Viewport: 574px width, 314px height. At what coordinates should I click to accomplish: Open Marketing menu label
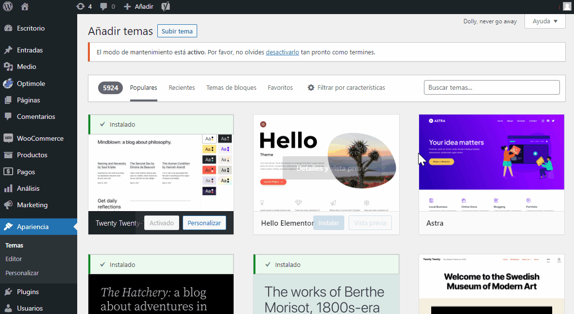pyautogui.click(x=32, y=205)
